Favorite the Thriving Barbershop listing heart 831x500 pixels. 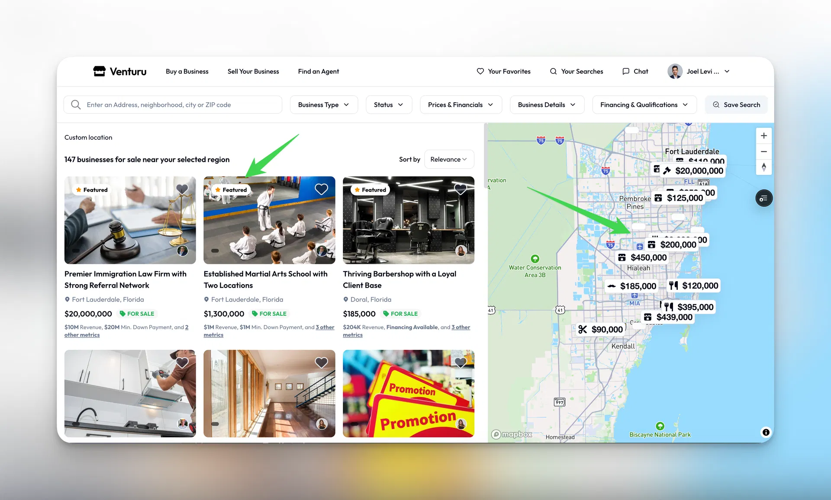click(x=461, y=189)
